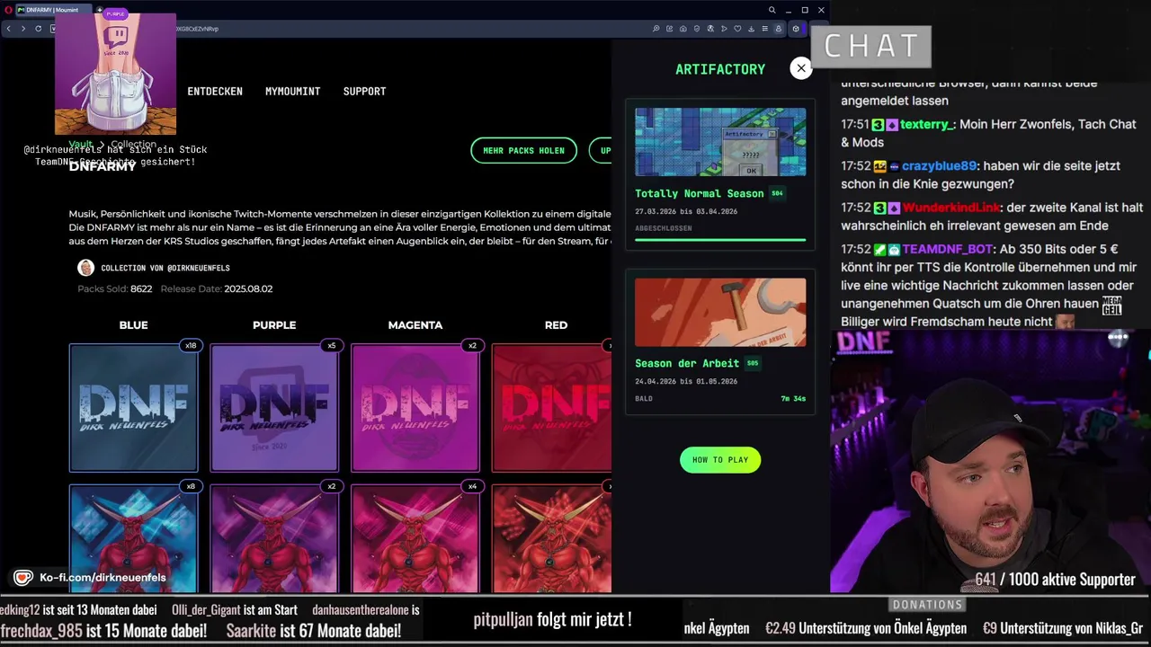Click the collection creator avatar

coord(85,268)
